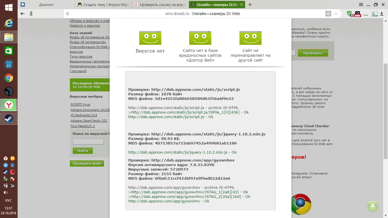
Task: Open the 'JS.Redirector.314' link
Action: point(84,115)
